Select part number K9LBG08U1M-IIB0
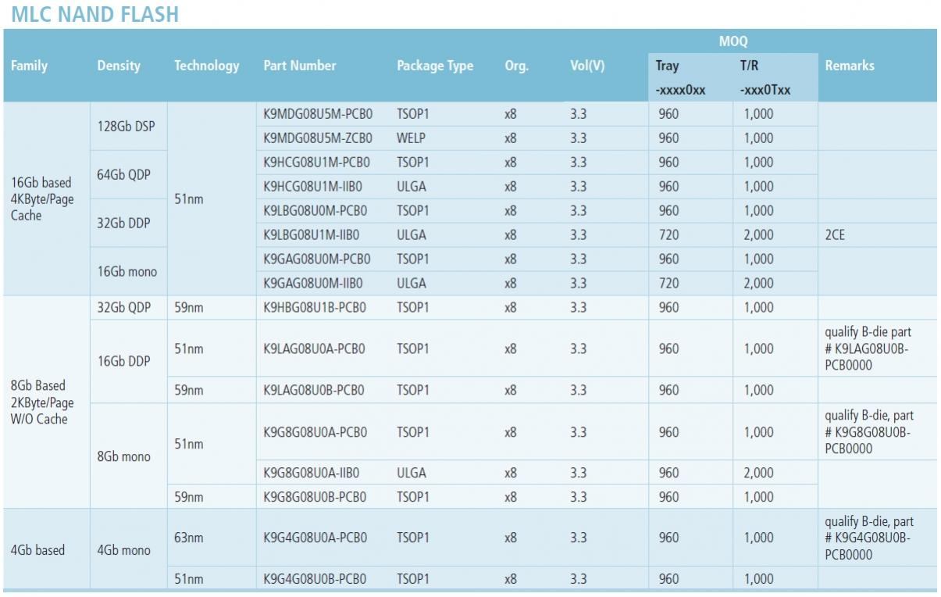Viewport: 941px width, 597px height. [312, 235]
